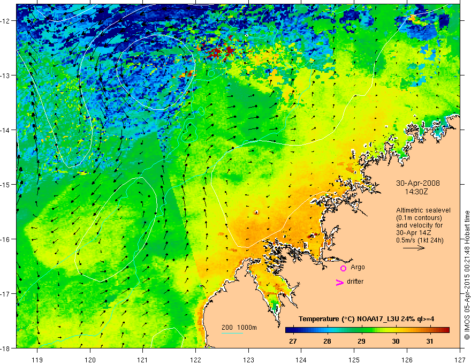
Task: Click the IMOS copyright timestamp text
Action: pos(467,275)
